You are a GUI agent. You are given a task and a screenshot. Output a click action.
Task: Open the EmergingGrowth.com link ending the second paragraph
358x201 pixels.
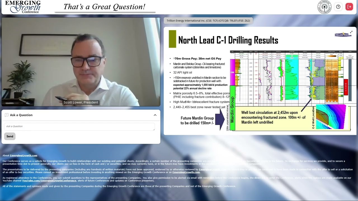pos(186,172)
